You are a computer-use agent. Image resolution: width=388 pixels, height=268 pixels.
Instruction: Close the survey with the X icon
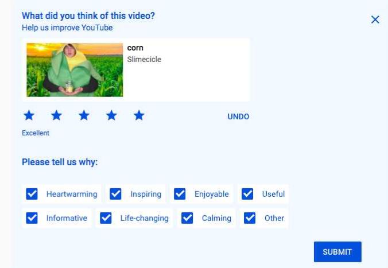tap(375, 20)
